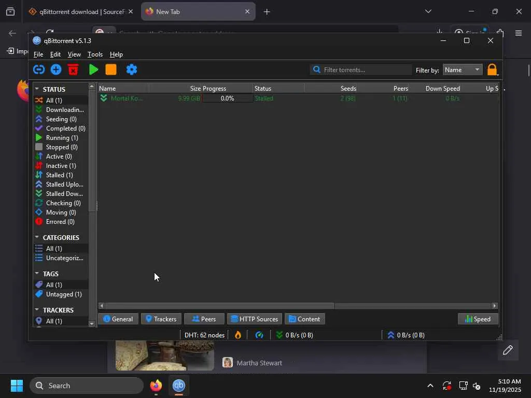Screen dimensions: 531x398
Task: Click the global upload speed status entry
Action: pos(406,335)
